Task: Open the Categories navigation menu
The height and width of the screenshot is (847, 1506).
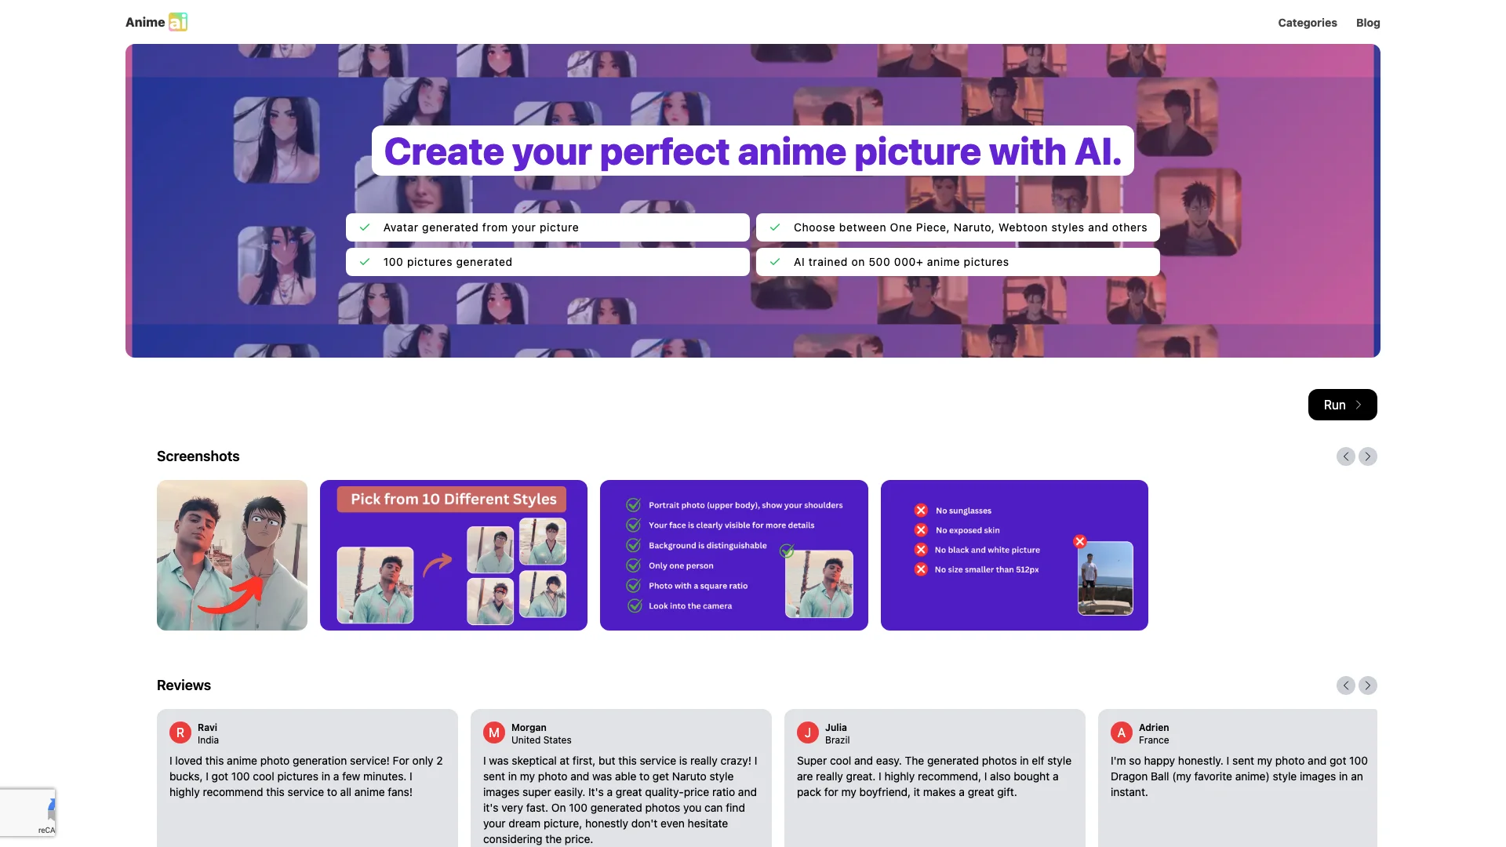Action: 1306,23
